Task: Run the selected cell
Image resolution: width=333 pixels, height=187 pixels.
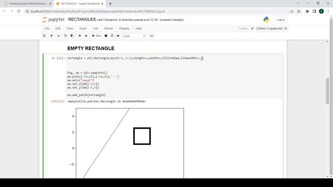Action: (x=96, y=36)
